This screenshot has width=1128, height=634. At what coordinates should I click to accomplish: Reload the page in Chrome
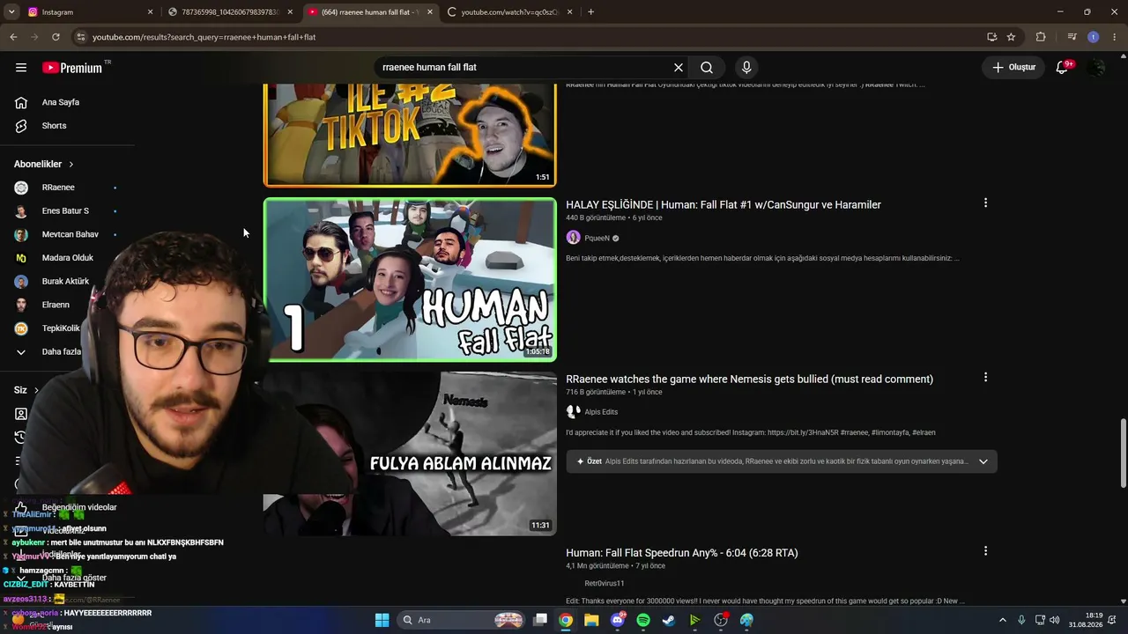(56, 37)
